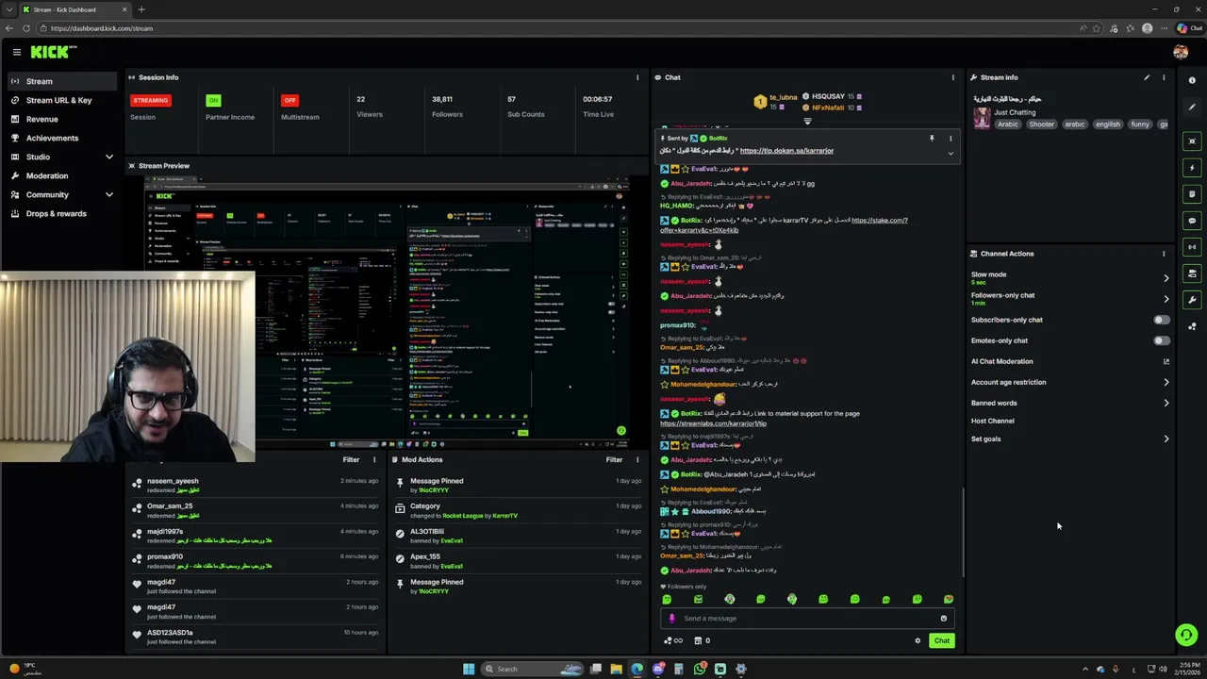Open Chat panel three-dot menu
1207x679 pixels.
pos(952,77)
